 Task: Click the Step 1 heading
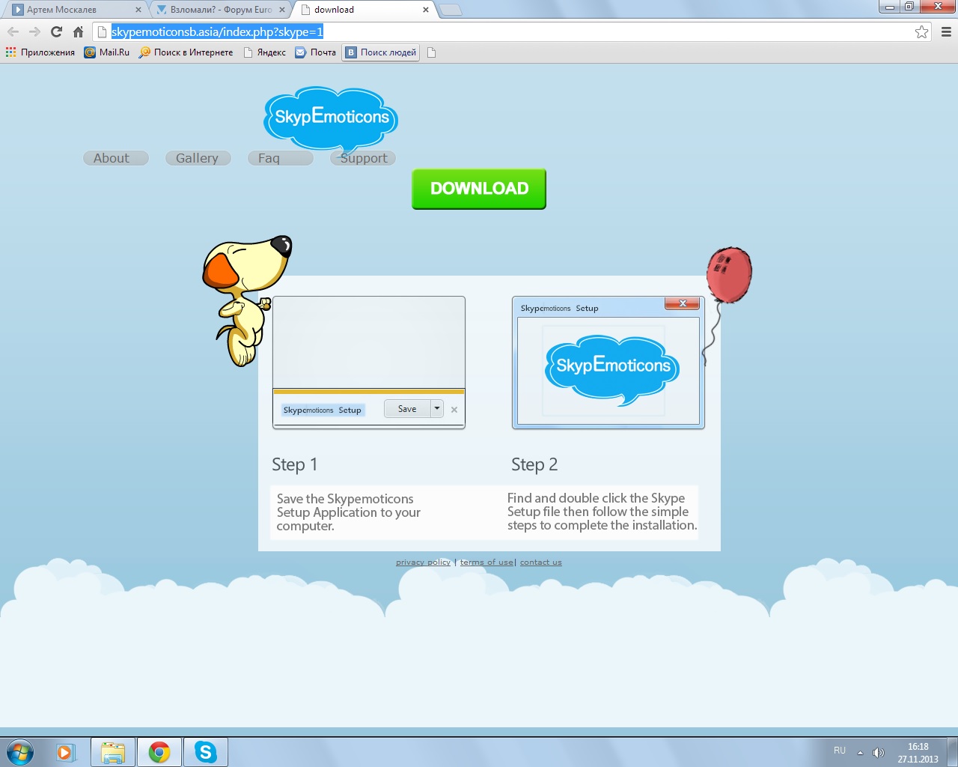click(x=295, y=464)
